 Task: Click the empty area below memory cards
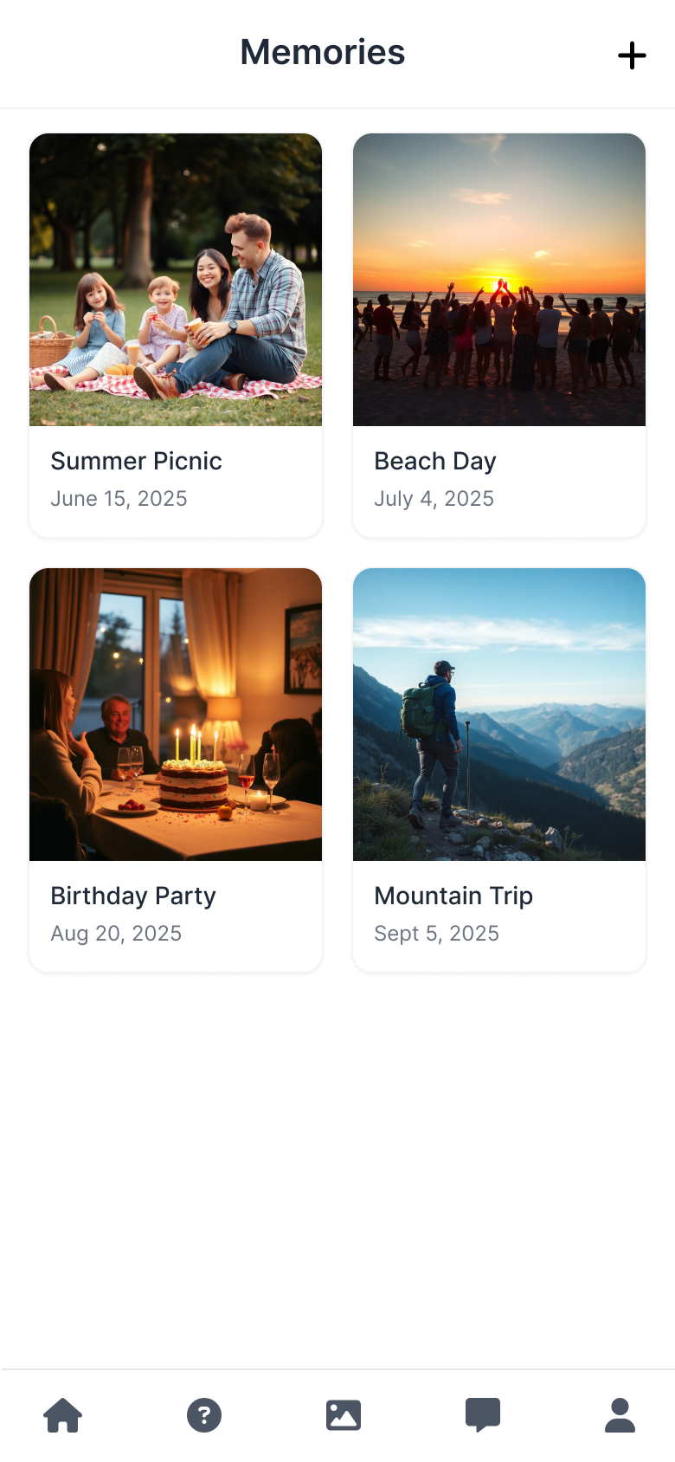(337, 1169)
